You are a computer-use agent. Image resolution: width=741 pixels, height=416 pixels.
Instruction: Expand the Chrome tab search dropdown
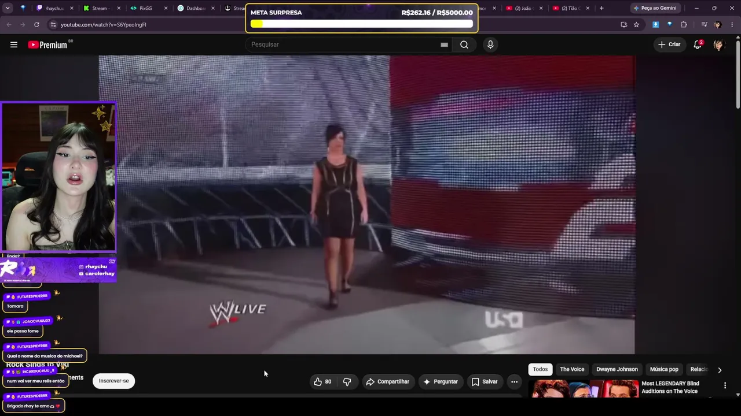click(x=7, y=8)
